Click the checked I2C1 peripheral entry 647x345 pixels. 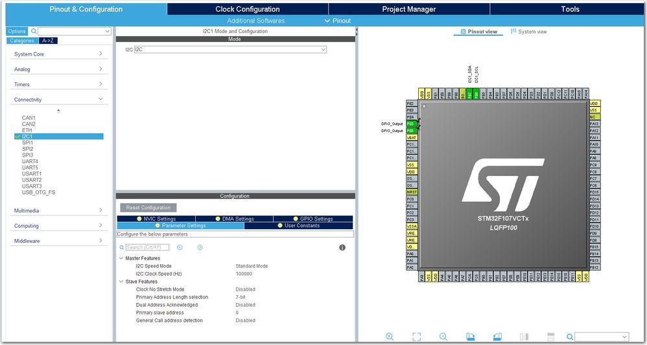(x=58, y=137)
